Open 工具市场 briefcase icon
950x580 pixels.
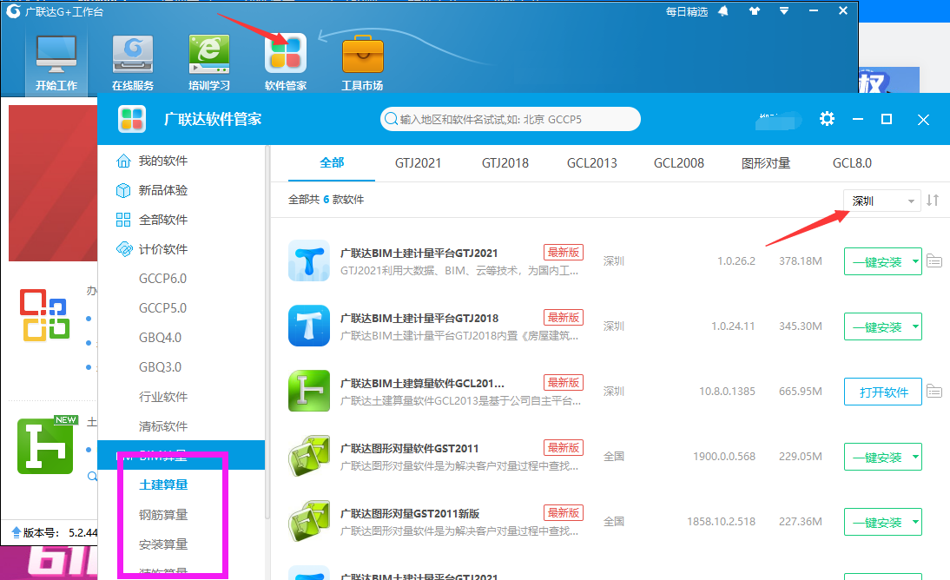[x=362, y=63]
